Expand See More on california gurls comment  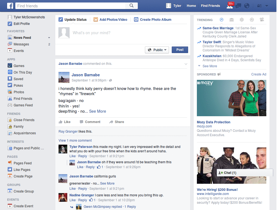tap(107, 183)
